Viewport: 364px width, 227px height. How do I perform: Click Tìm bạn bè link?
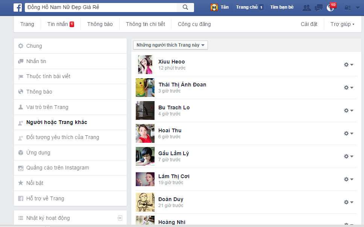tap(282, 7)
